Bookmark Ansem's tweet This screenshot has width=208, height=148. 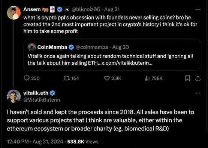pyautogui.click(x=187, y=78)
